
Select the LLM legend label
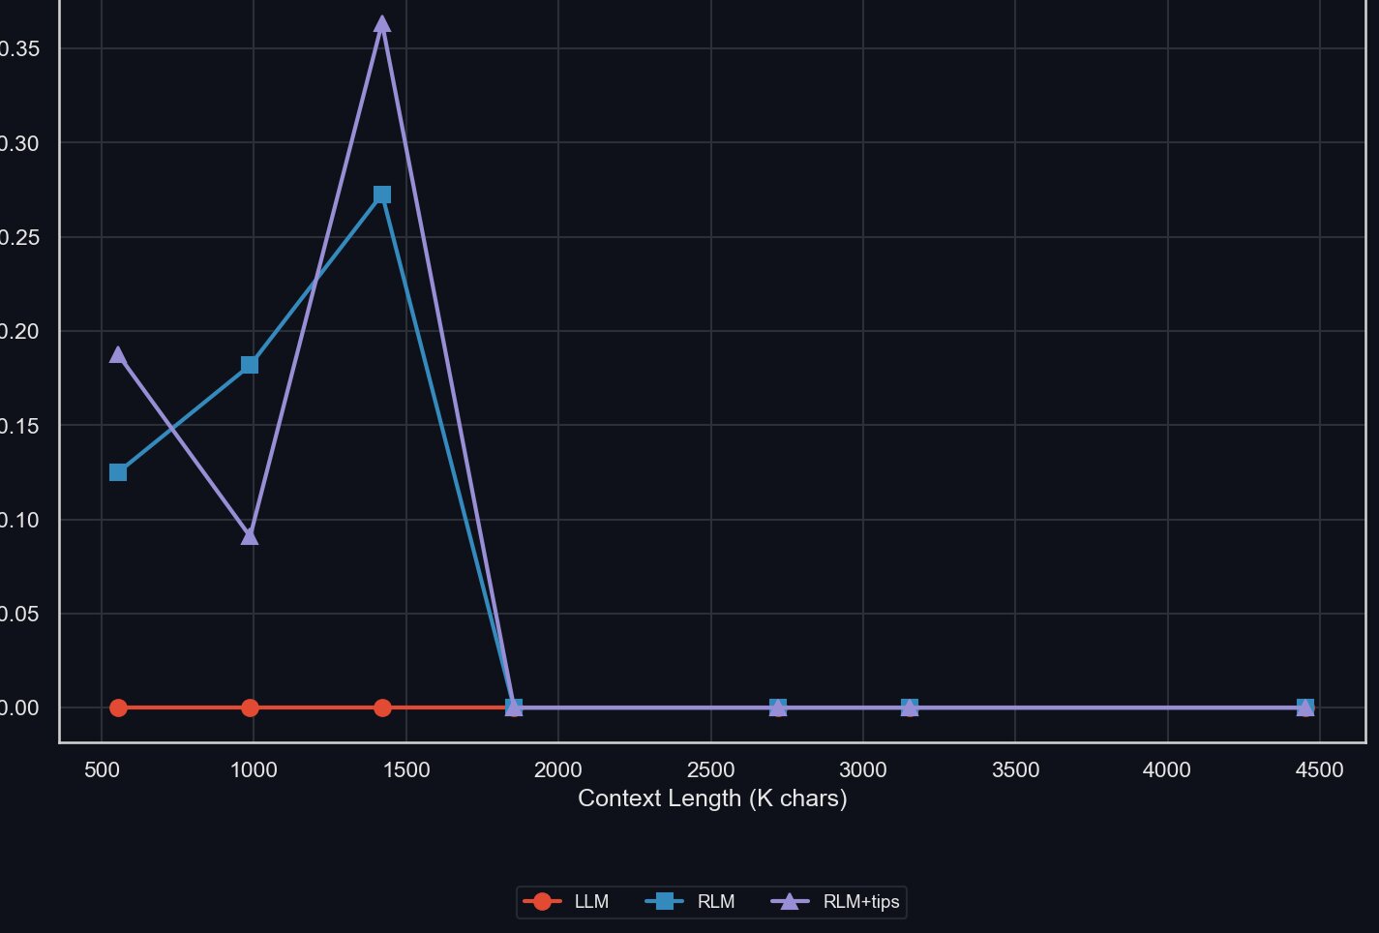click(x=591, y=902)
